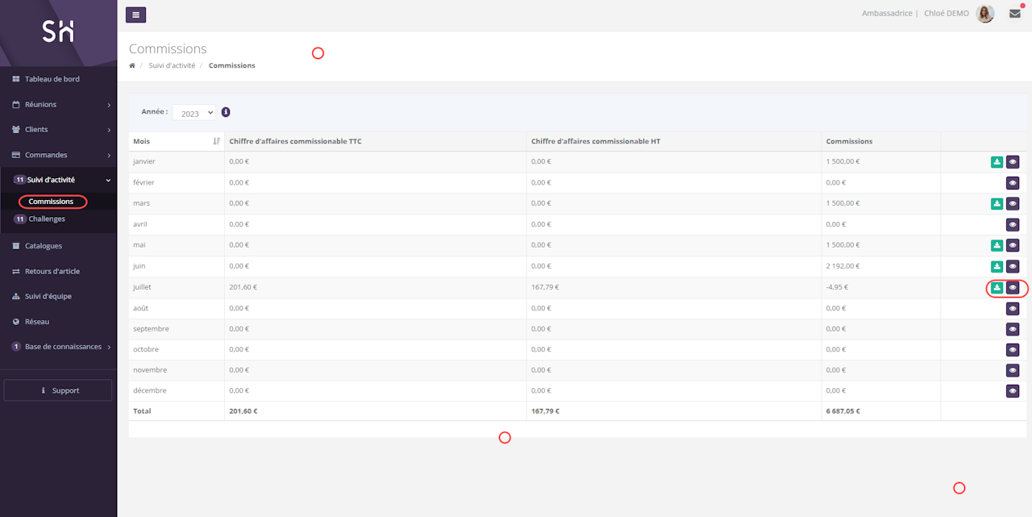Screen dimensions: 1032x517
Task: Download the juillet commission statement
Action: click(997, 287)
